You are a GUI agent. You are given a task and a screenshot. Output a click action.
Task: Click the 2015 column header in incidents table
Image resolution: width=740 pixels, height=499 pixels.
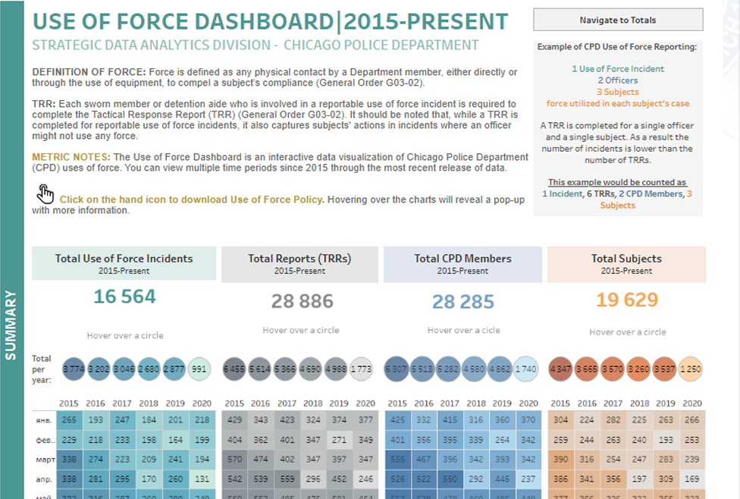coord(69,403)
